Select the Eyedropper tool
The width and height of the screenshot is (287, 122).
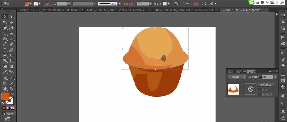5,72
